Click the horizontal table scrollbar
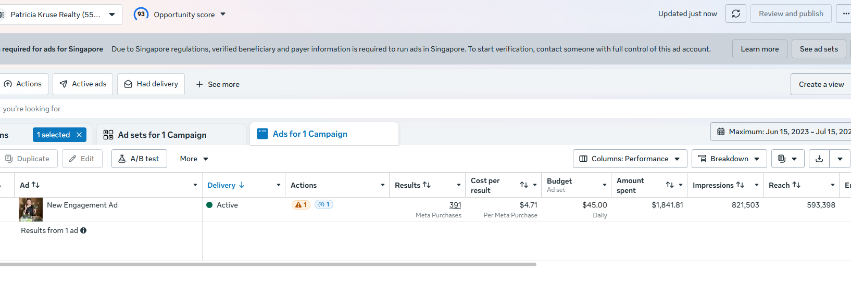The height and width of the screenshot is (285, 851). pos(268,264)
